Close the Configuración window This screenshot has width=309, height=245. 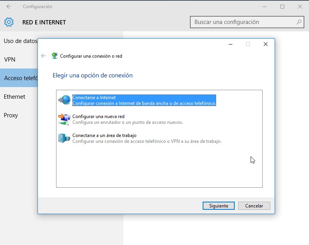tap(300, 7)
